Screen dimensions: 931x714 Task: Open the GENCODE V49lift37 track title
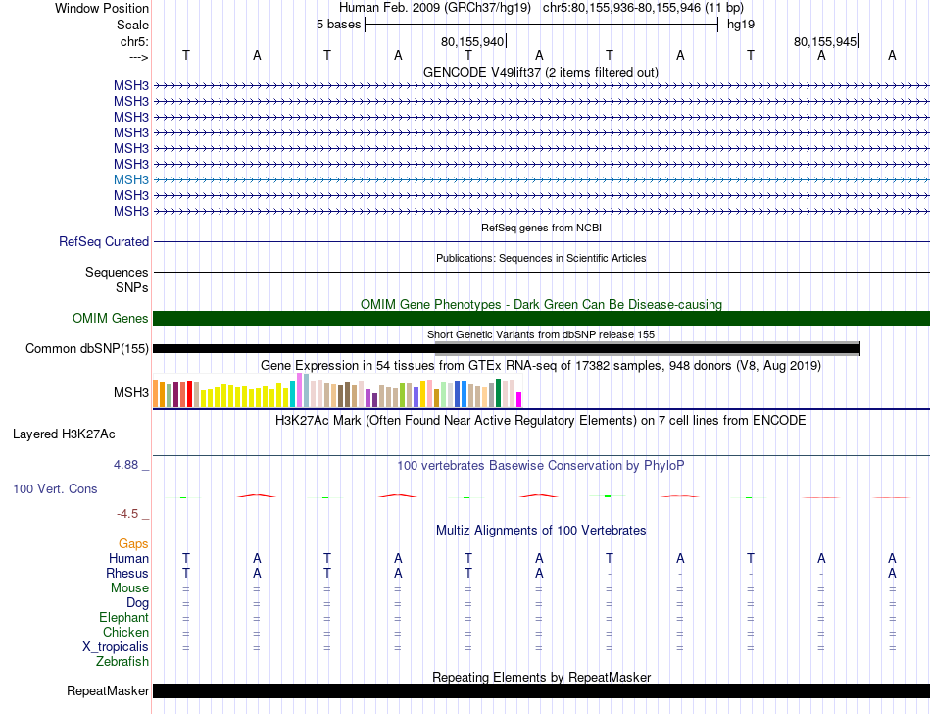coord(541,72)
